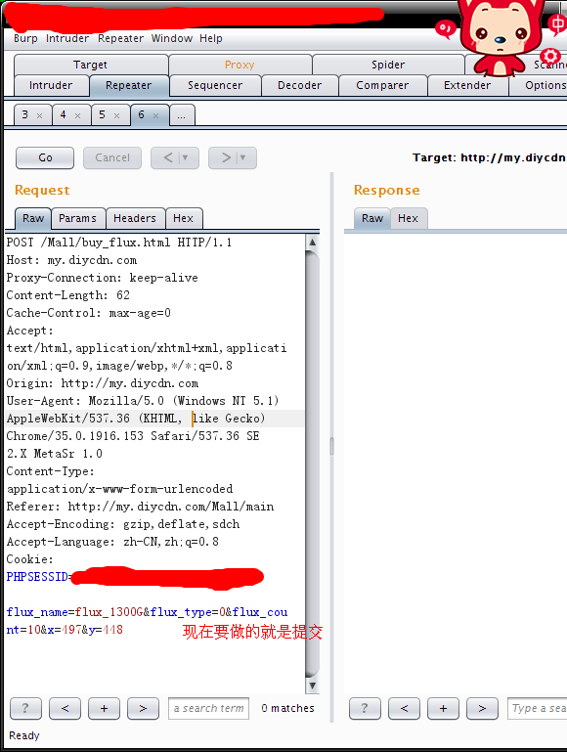Open the Request Headers tab
Screen dimensions: 567x752
(135, 219)
